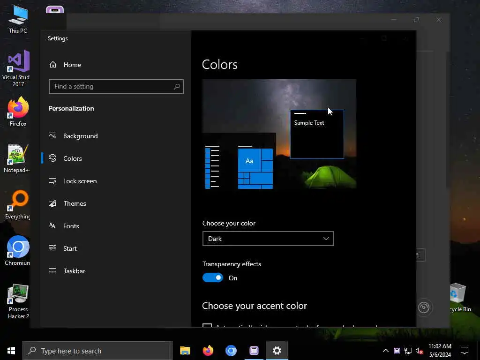The image size is (480, 360).
Task: Click the Colors preview thumbnail image
Action: coord(279,135)
